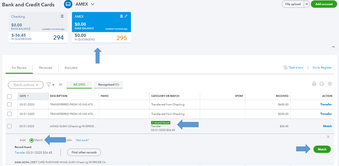Select the Match radio button

pos(32,140)
